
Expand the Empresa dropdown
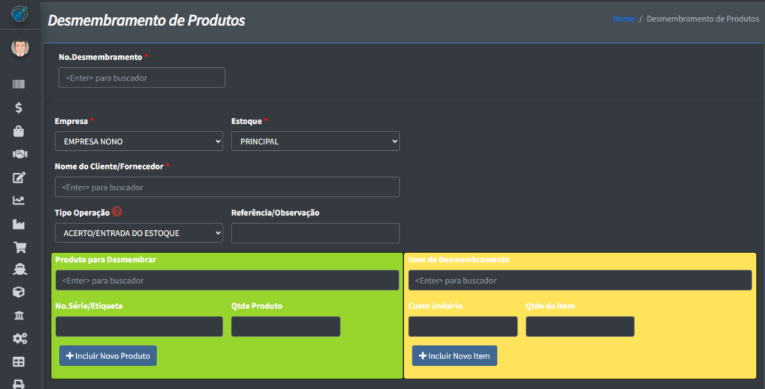[139, 141]
